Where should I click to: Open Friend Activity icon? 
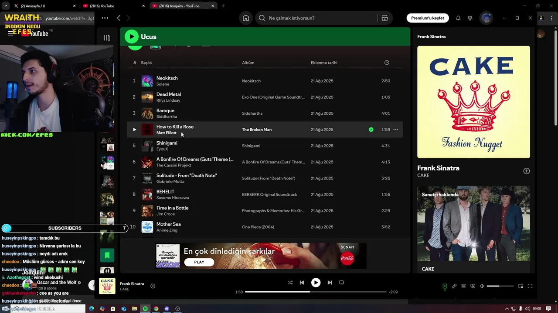click(x=470, y=18)
